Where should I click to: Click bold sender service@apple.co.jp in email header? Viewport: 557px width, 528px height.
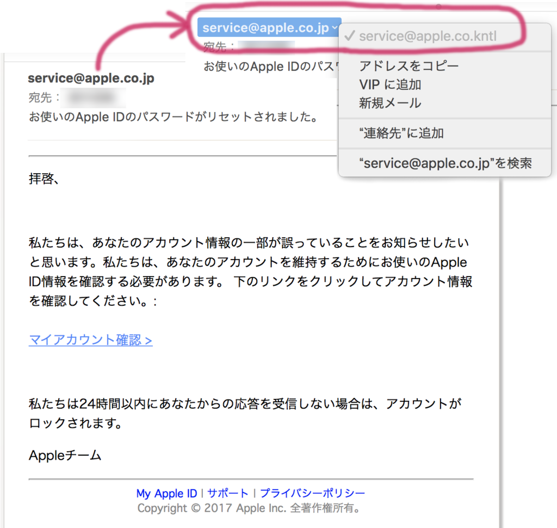point(91,78)
